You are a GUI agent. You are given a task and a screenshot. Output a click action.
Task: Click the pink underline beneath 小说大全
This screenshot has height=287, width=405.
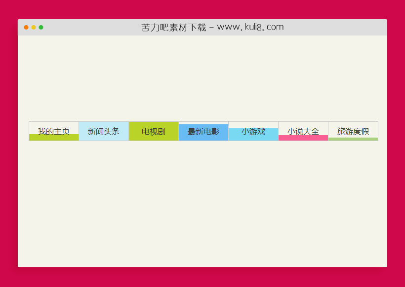[x=303, y=138]
